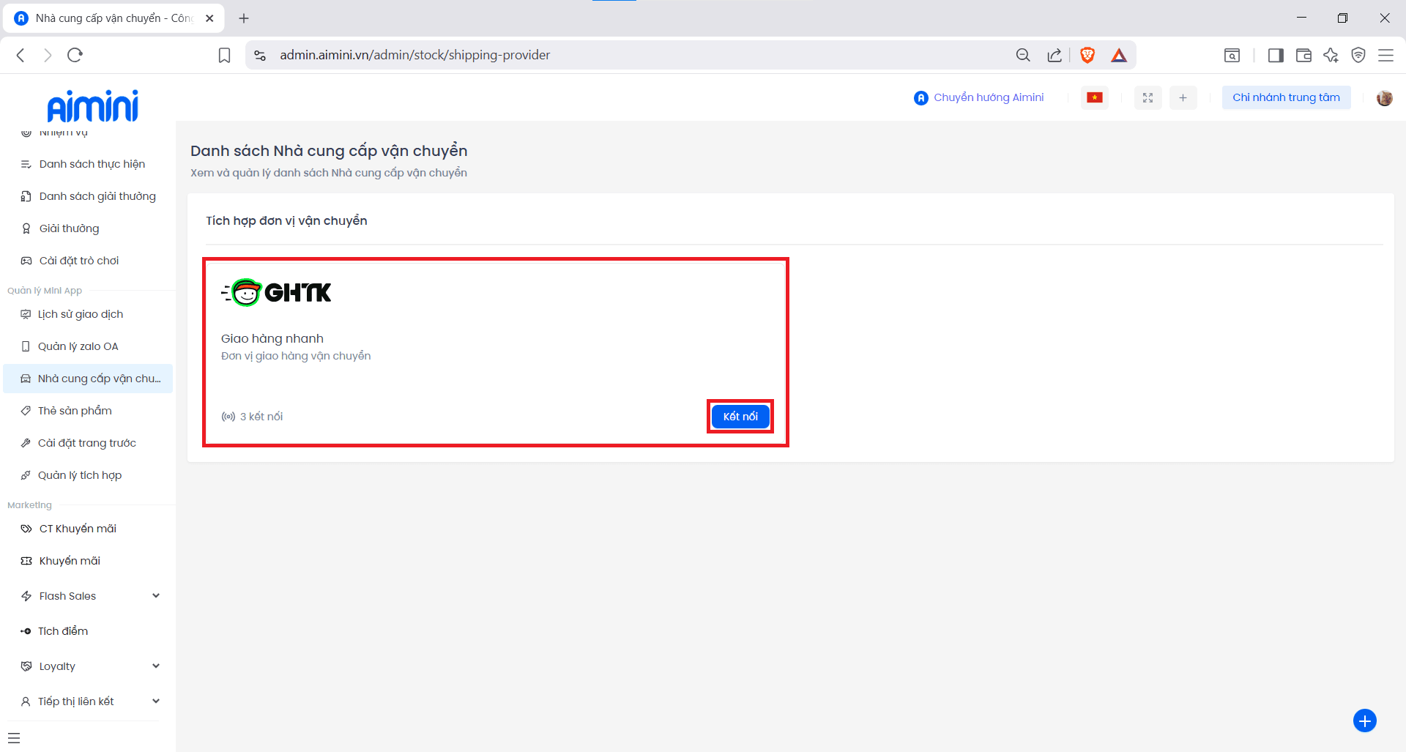
Task: Bookmark this page in the browser
Action: click(x=225, y=55)
